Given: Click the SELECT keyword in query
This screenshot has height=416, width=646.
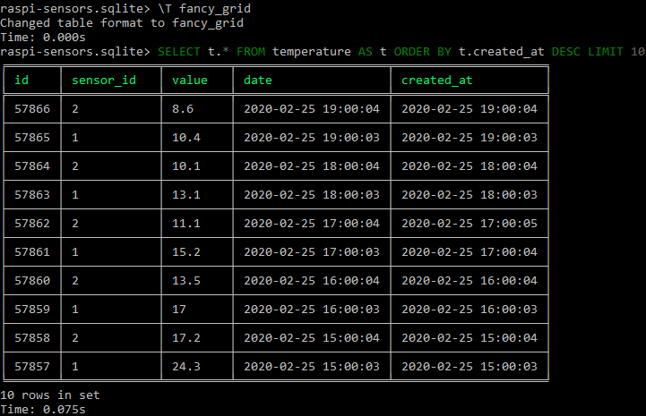Looking at the screenshot, I should [179, 51].
